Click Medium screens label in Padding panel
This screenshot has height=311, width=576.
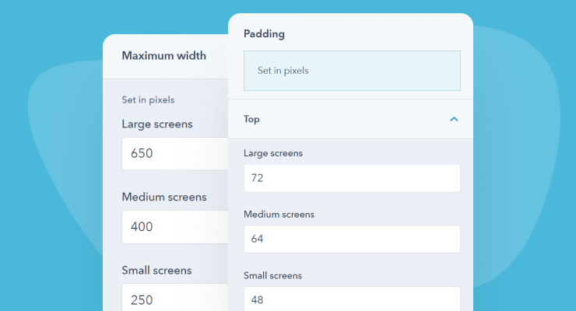[x=279, y=214]
